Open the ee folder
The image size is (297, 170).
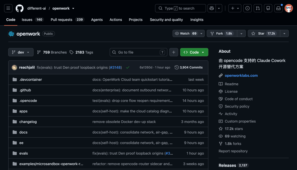21,143
